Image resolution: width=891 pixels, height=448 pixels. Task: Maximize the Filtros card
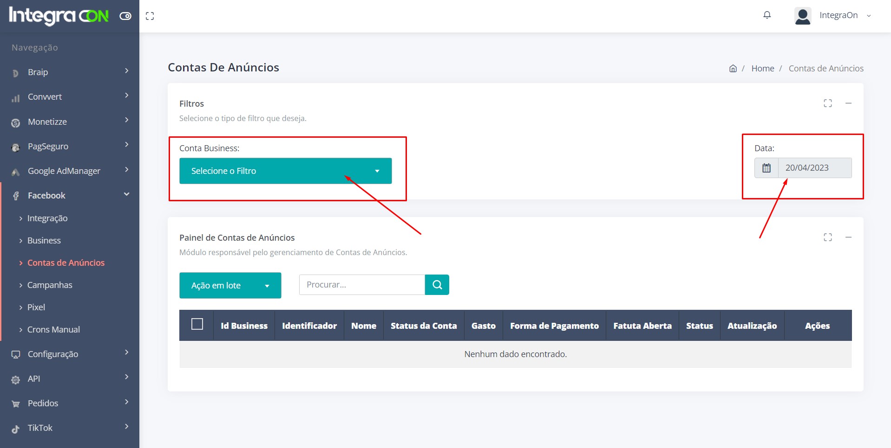point(827,103)
